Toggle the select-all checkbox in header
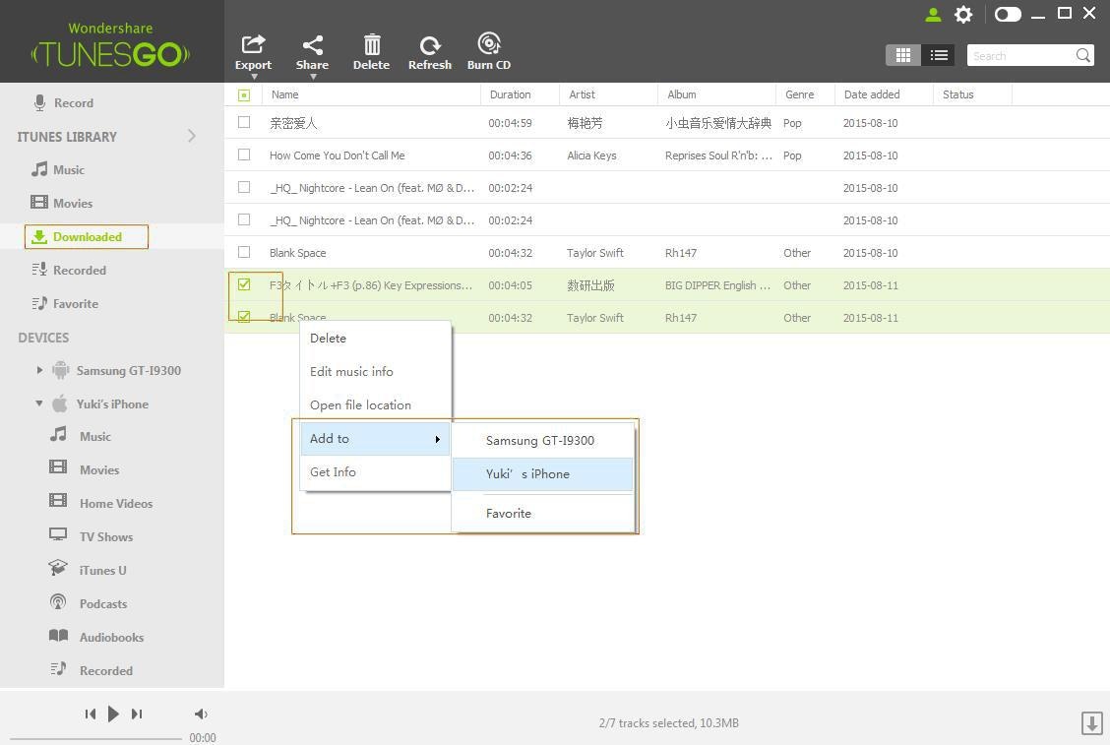1110x745 pixels. tap(244, 94)
